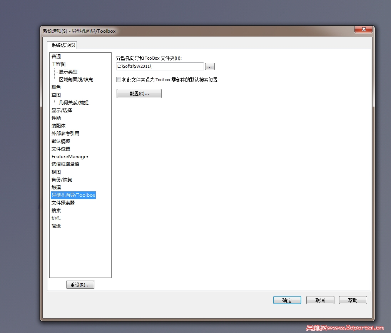
Task: Enable Toolbox default search location checkbox
Action: pos(119,80)
